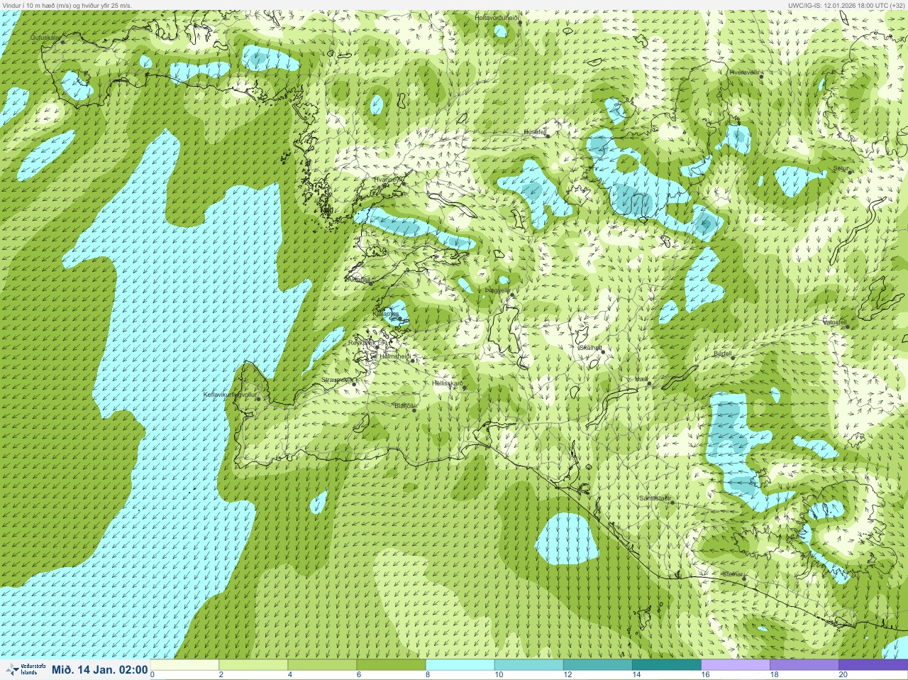The height and width of the screenshot is (680, 908).
Task: Select the Keflavíkurflugvöllur station dot
Action: point(258,398)
